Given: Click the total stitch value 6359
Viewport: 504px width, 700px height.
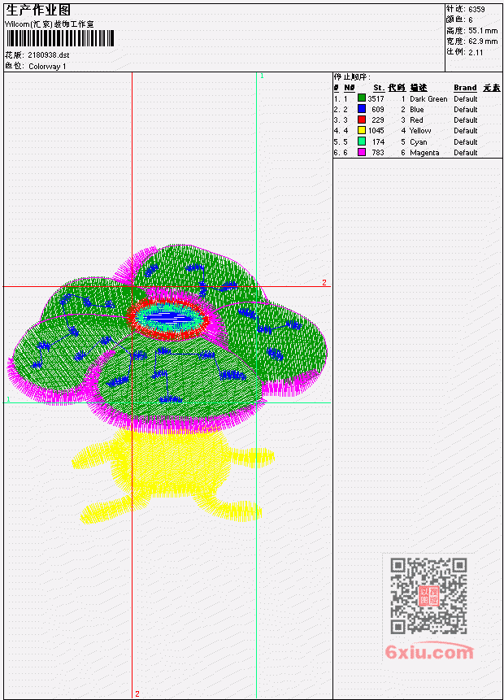Looking at the screenshot, I should tap(476, 9).
